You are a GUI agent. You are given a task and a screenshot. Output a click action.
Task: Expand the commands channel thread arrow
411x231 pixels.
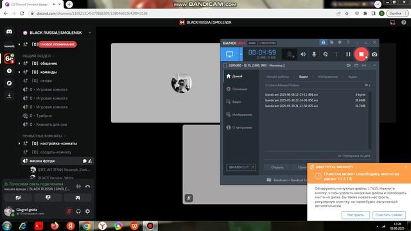click(19, 72)
